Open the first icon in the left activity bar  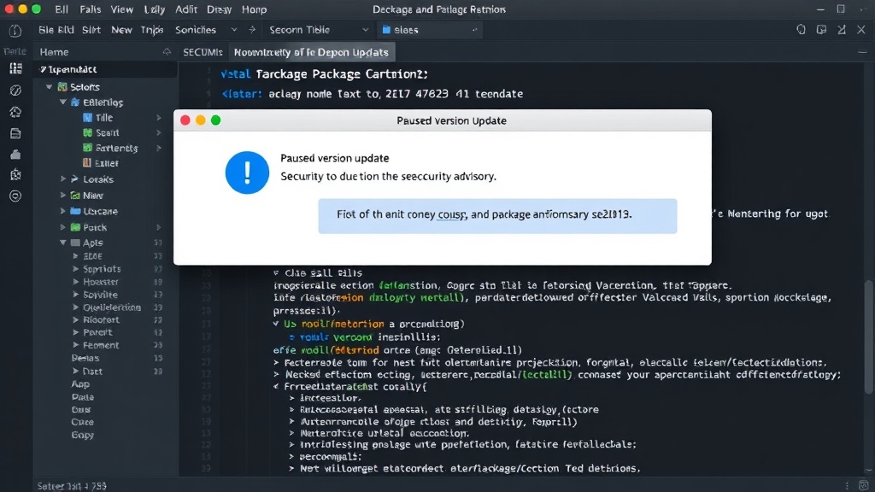coord(15,31)
